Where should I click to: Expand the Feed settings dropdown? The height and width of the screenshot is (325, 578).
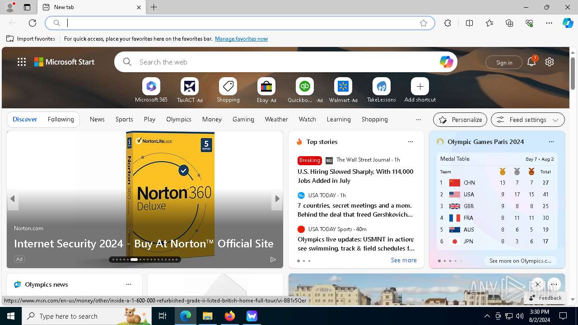(x=528, y=120)
